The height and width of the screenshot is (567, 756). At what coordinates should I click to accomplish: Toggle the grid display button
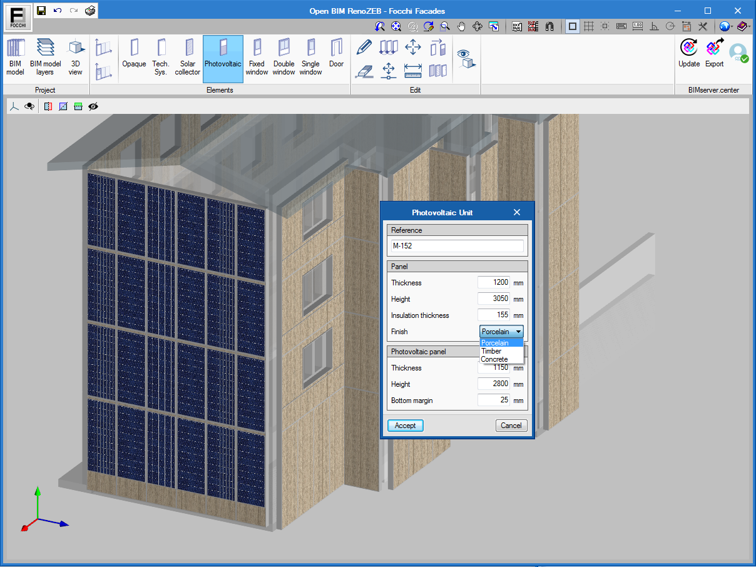tap(588, 26)
